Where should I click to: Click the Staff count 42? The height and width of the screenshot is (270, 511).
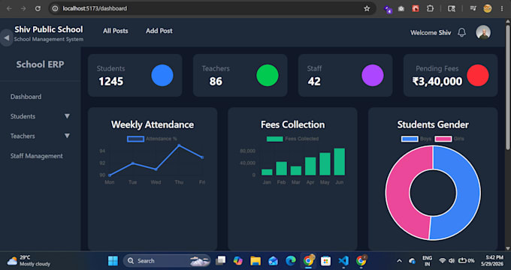(314, 81)
